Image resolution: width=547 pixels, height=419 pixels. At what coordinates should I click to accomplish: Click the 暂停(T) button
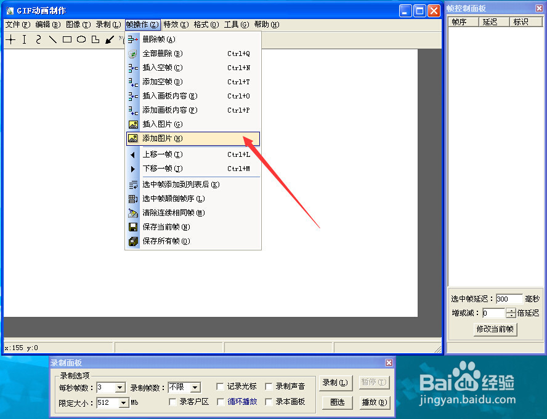point(374,383)
